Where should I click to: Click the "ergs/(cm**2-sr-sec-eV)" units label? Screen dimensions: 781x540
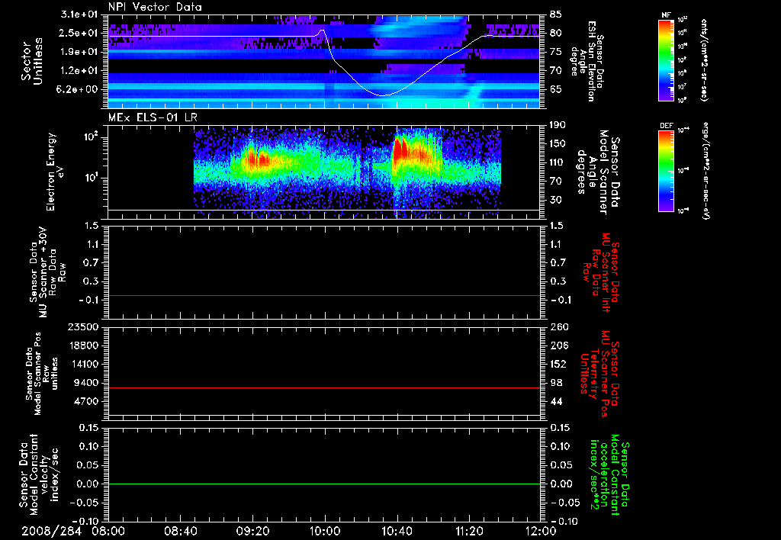pos(705,171)
